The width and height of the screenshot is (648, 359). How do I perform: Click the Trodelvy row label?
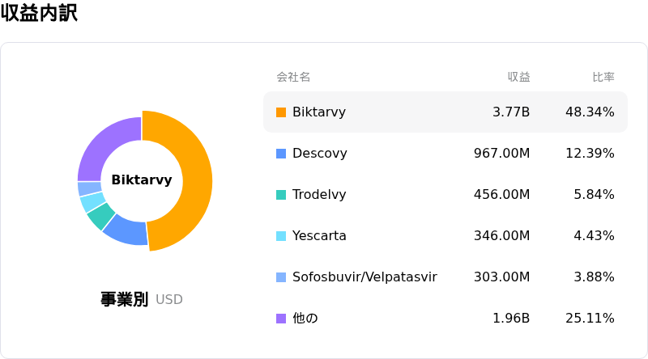319,194
